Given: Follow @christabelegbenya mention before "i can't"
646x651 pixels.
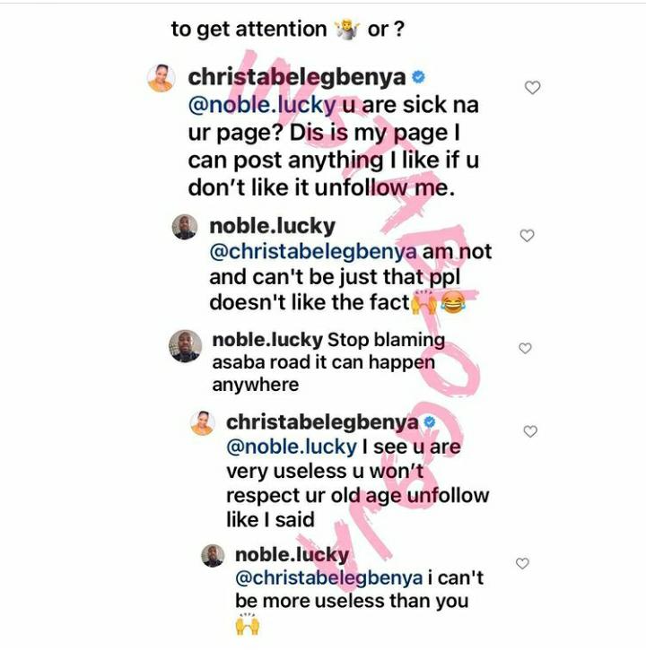Looking at the screenshot, I should pyautogui.click(x=328, y=578).
